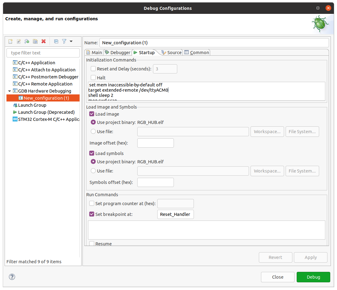The height and width of the screenshot is (290, 337).
Task: Select Use file radio under Load symbols
Action: tap(93, 171)
